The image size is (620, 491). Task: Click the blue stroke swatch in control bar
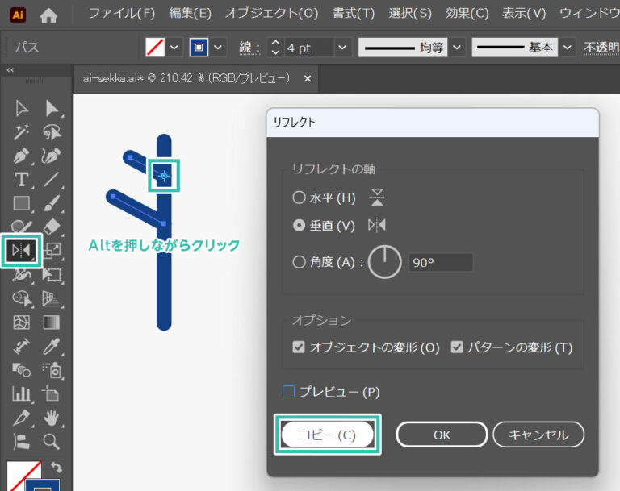click(199, 48)
